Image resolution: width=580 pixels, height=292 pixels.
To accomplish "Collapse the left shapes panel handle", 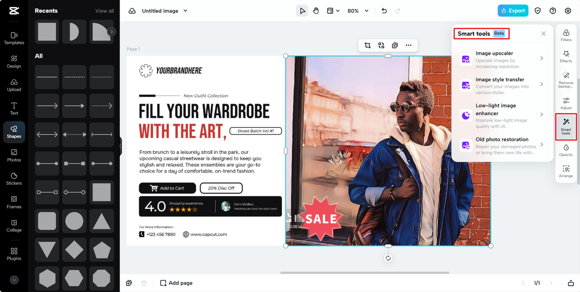I will 121,146.
